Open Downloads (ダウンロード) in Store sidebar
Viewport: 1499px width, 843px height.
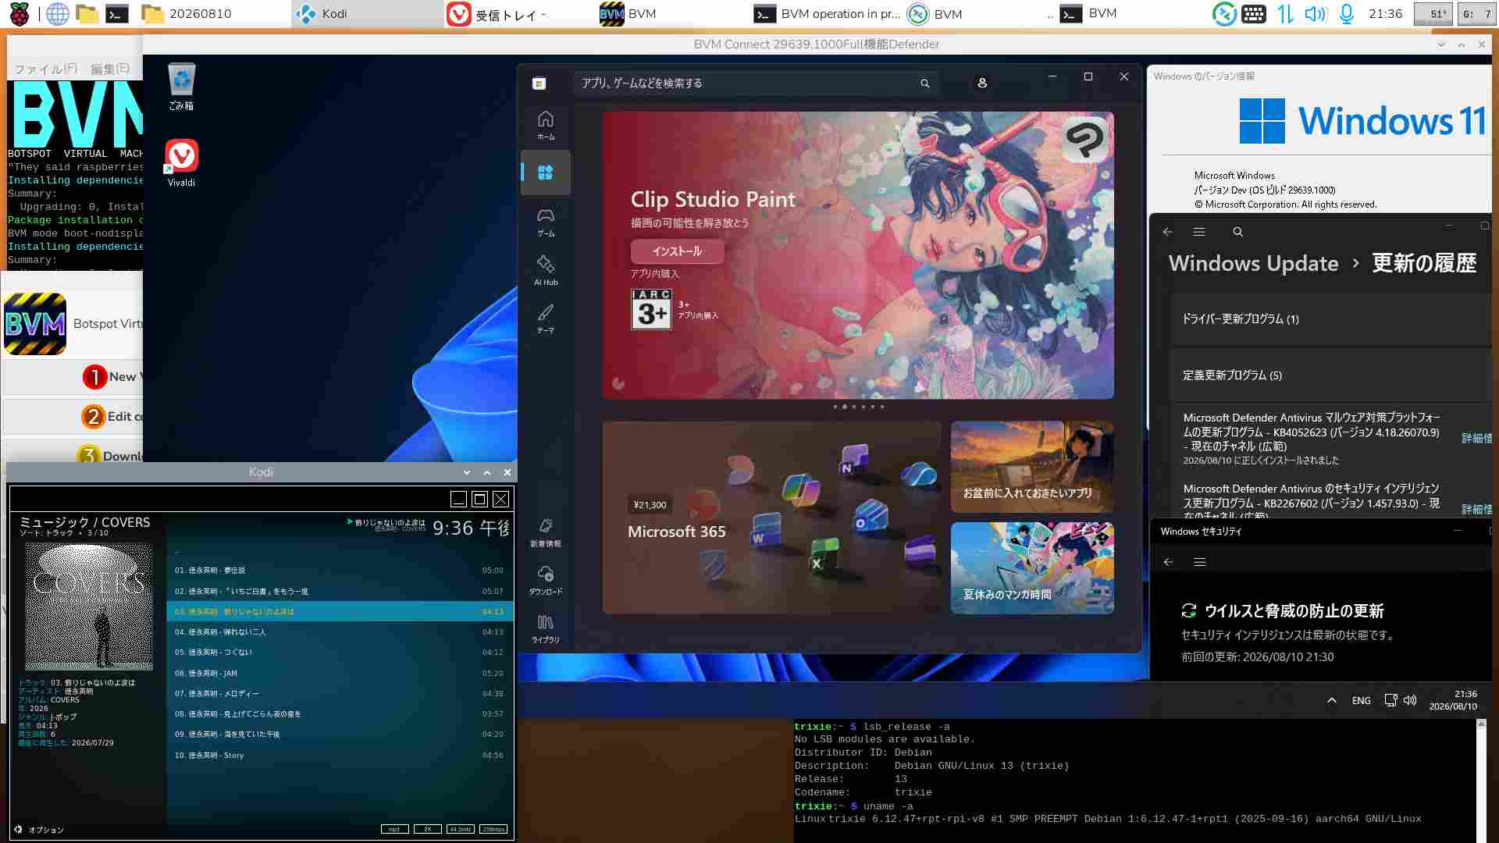pos(546,580)
